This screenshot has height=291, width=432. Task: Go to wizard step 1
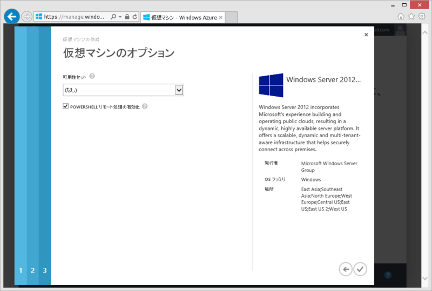point(21,270)
